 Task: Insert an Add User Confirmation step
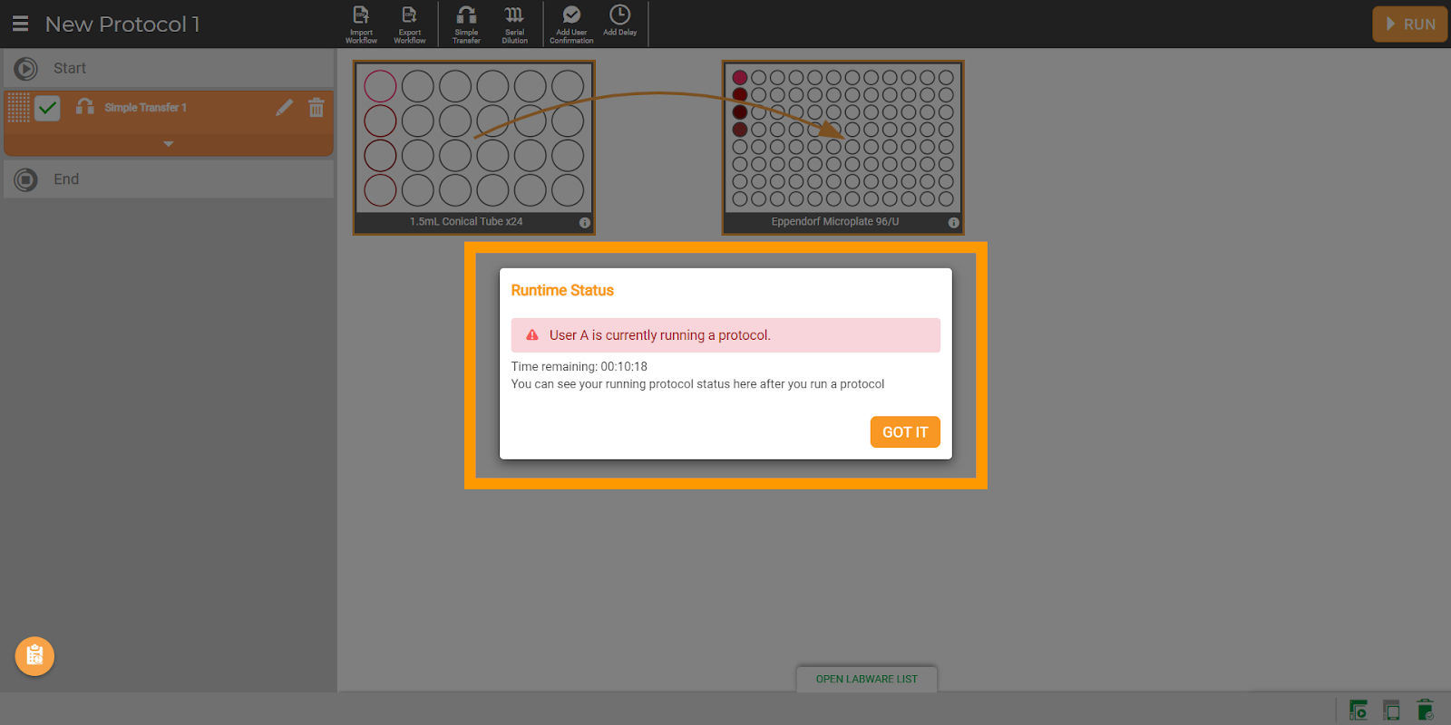tap(571, 24)
